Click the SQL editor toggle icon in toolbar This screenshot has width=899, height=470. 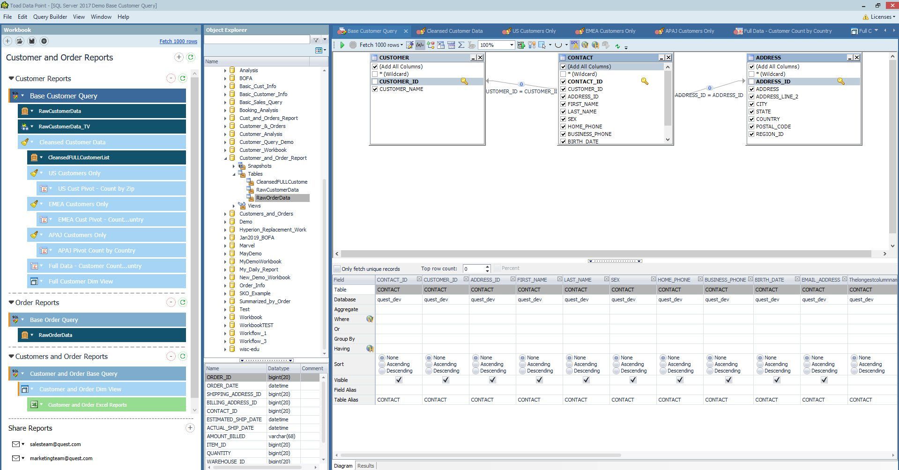pos(574,45)
